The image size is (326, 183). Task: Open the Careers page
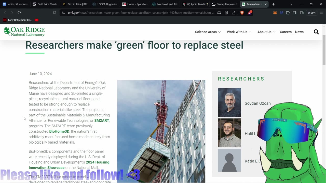pyautogui.click(x=286, y=32)
